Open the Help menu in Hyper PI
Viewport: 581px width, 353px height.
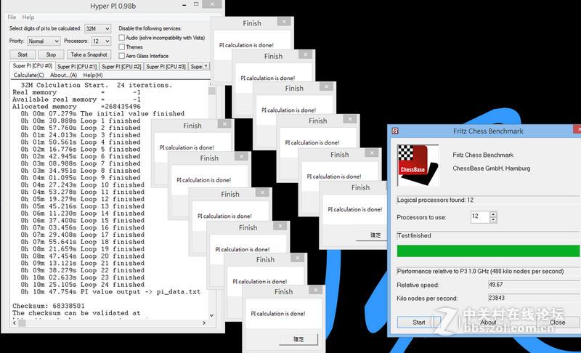click(x=28, y=17)
